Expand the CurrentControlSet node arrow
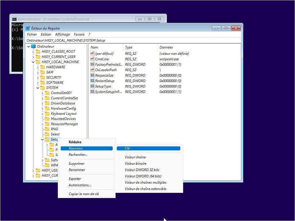The image size is (295, 221). pos(43,98)
